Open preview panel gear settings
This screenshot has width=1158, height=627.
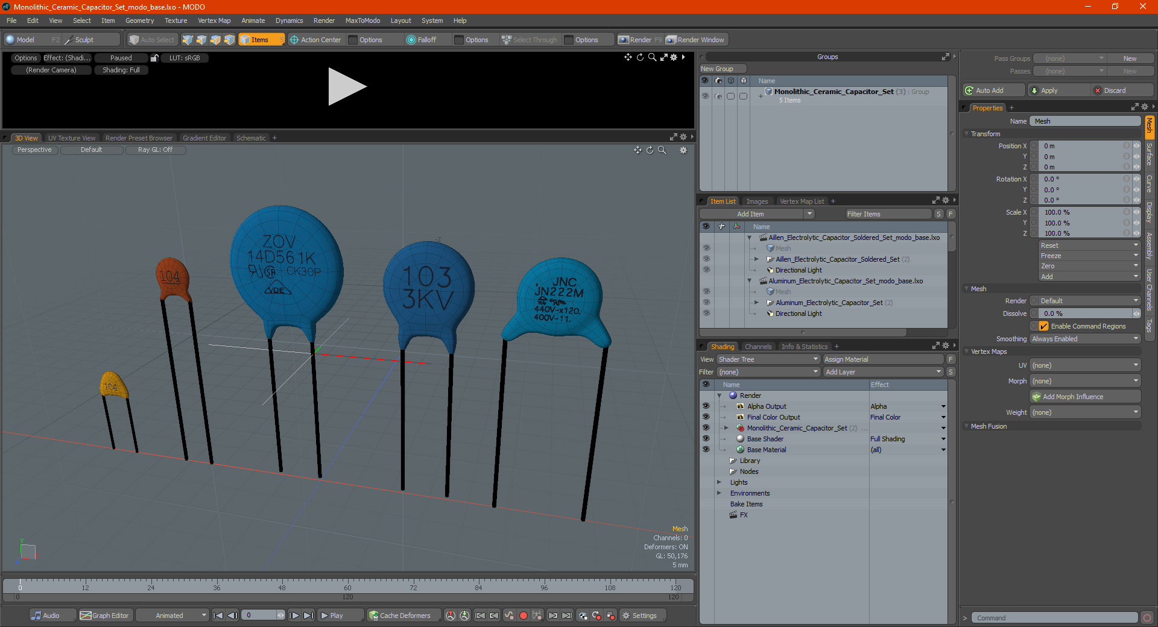[674, 57]
